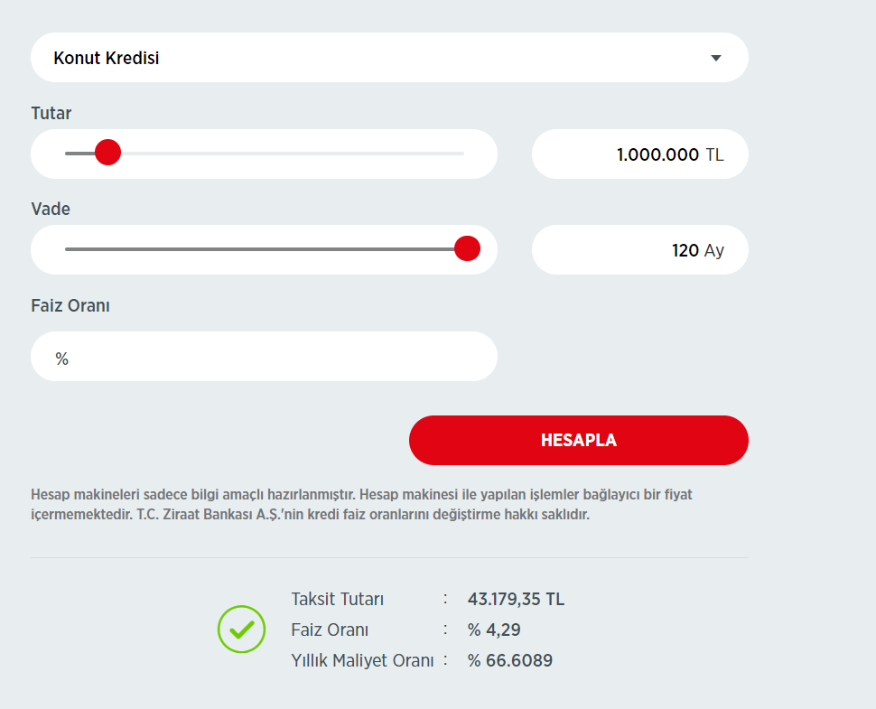Click the dropdown arrow beside Konut Kredisi

(716, 58)
